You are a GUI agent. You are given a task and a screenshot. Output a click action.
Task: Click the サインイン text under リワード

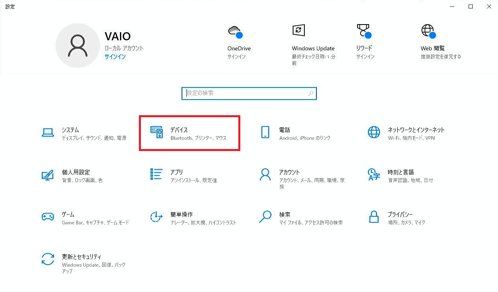366,57
